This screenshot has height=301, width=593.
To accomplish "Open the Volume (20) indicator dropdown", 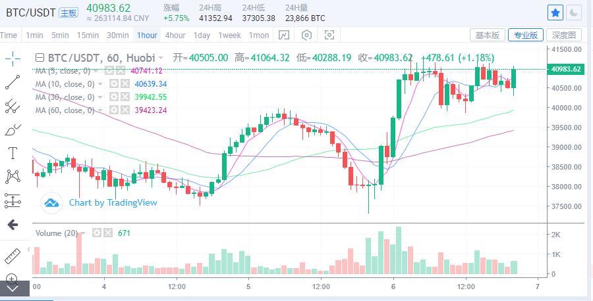I will click(x=86, y=233).
